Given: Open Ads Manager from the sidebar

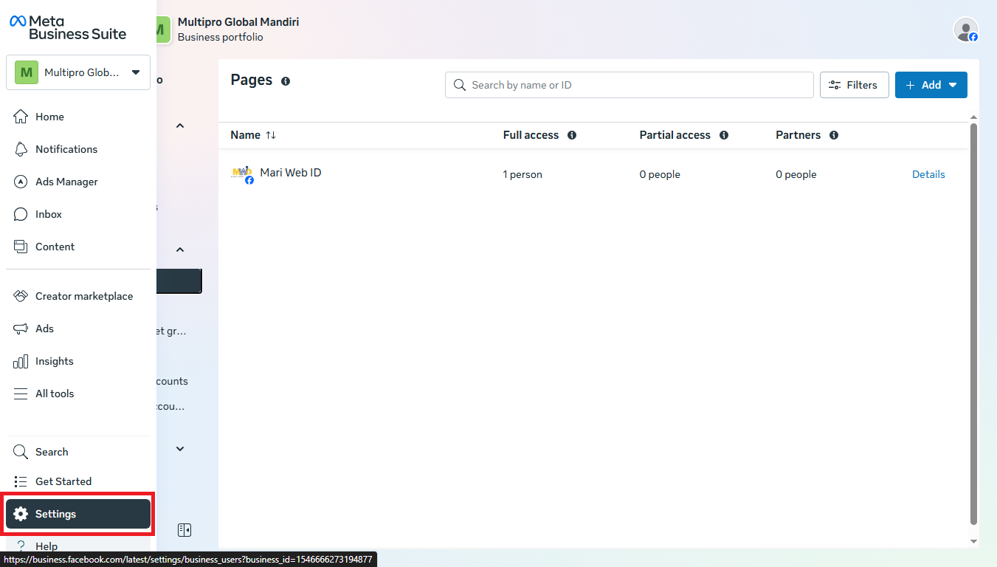Looking at the screenshot, I should click(66, 182).
